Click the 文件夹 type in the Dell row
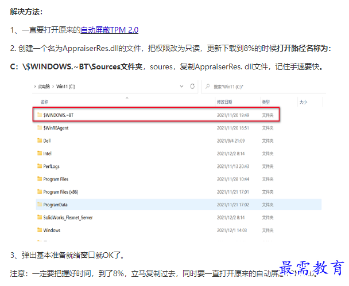Image resolution: width=349 pixels, height=286 pixels. point(267,140)
